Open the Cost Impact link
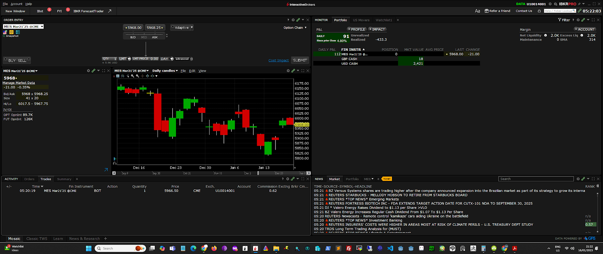Screen dimensions: 603x254 pyautogui.click(x=279, y=60)
